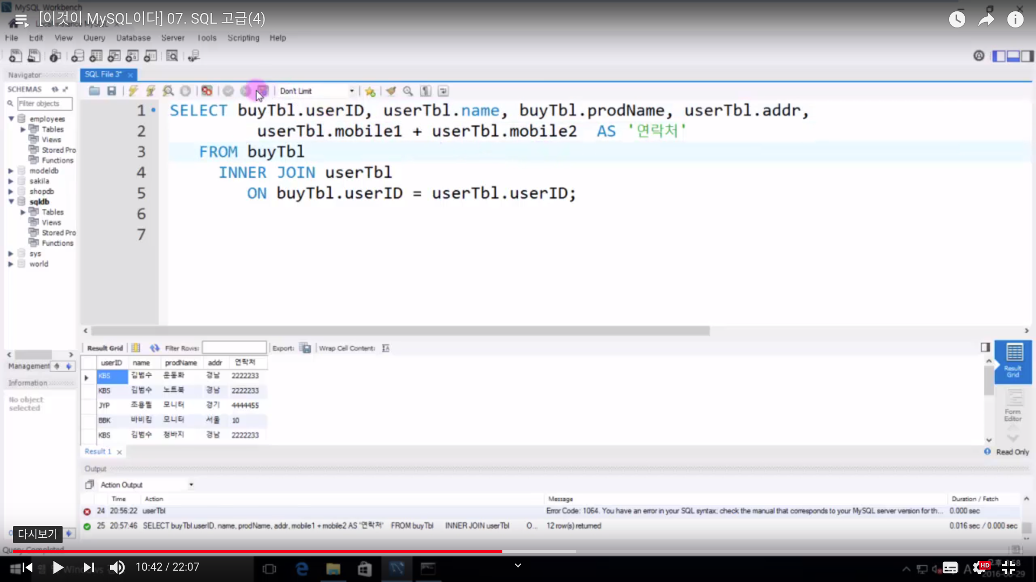The image size is (1036, 582).
Task: Export recordset icon in result toolbar
Action: click(306, 348)
